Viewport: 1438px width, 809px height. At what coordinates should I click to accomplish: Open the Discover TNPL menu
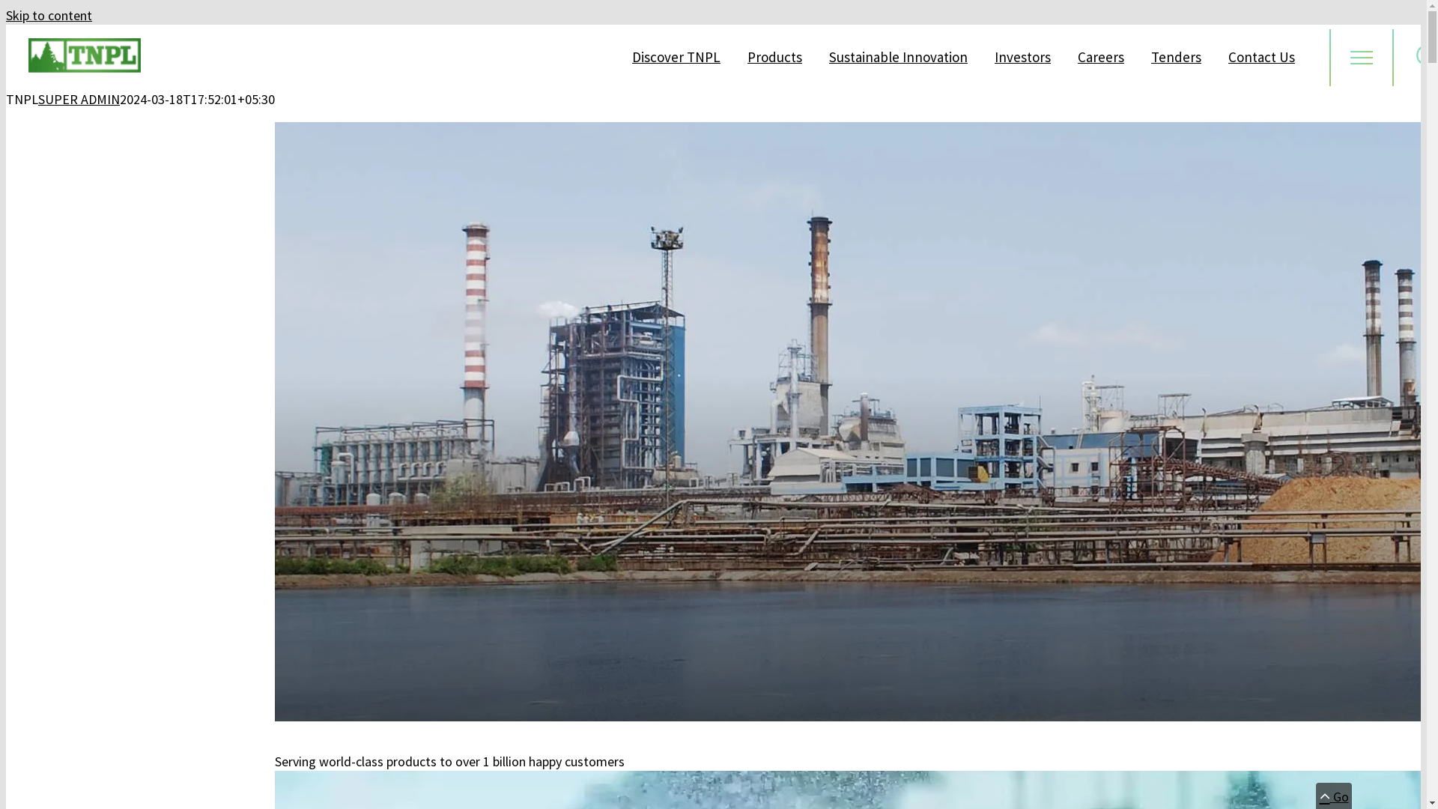click(x=676, y=57)
